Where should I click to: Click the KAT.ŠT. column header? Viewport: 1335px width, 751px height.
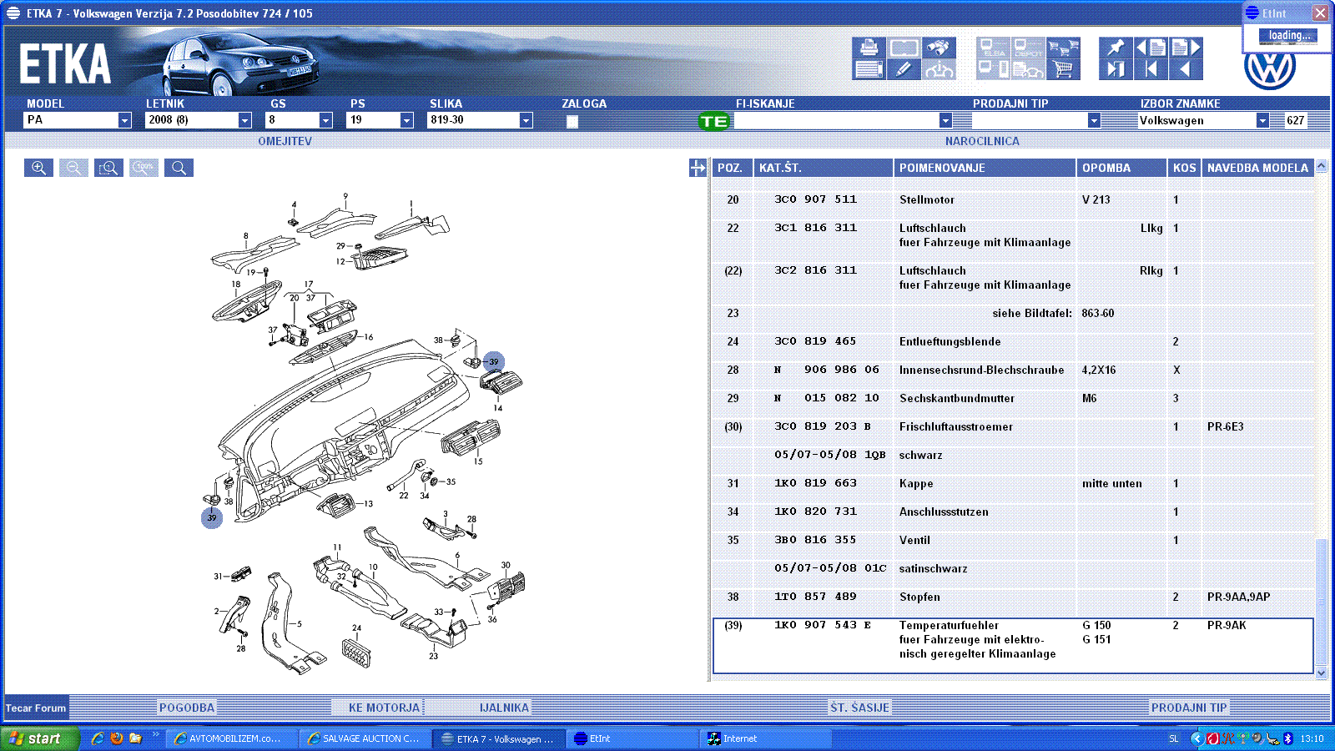click(824, 168)
